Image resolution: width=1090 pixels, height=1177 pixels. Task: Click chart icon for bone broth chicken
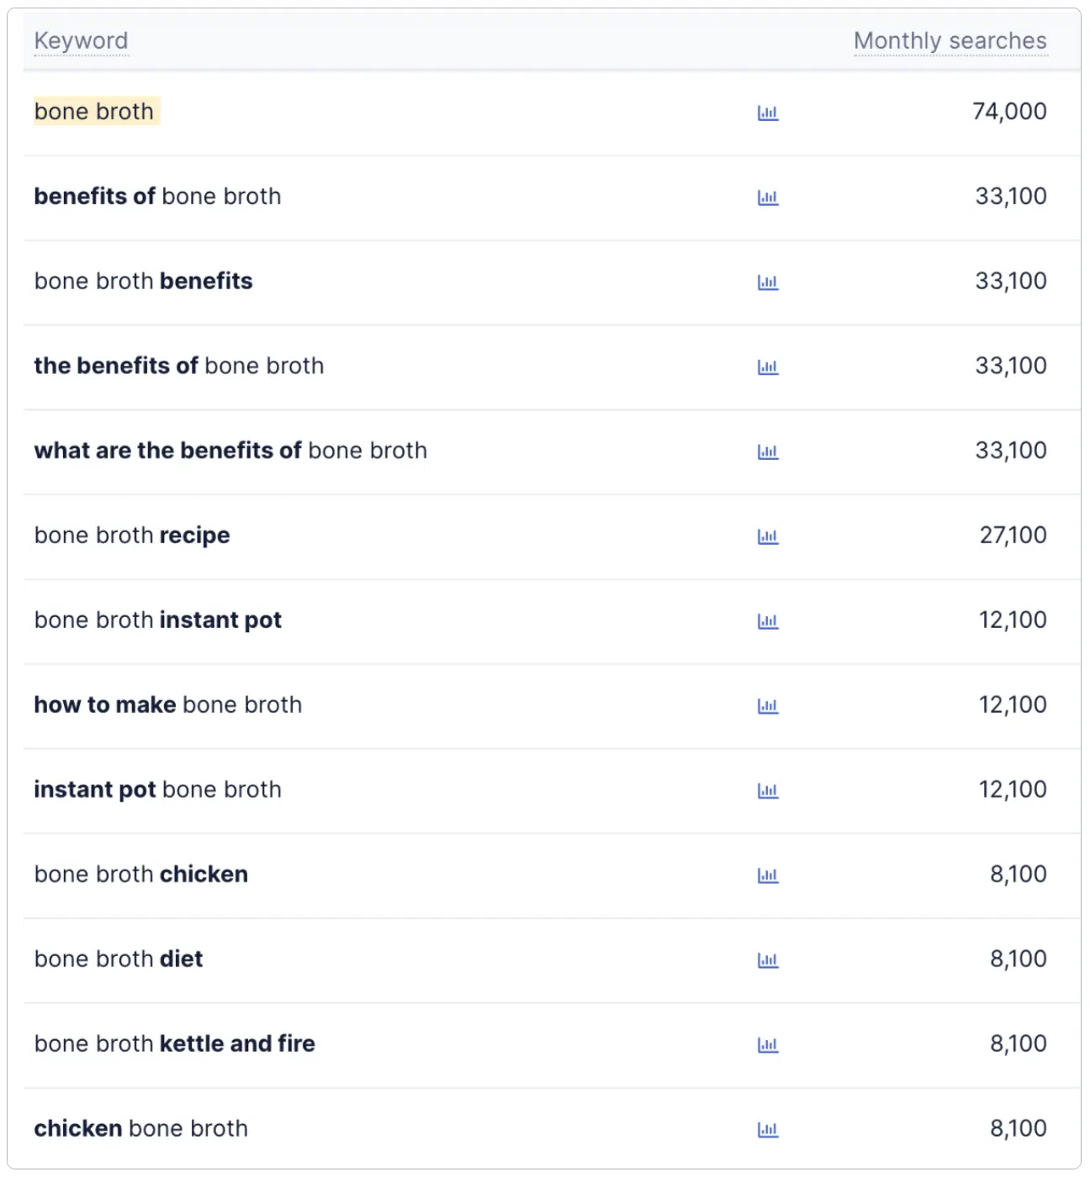(x=768, y=875)
